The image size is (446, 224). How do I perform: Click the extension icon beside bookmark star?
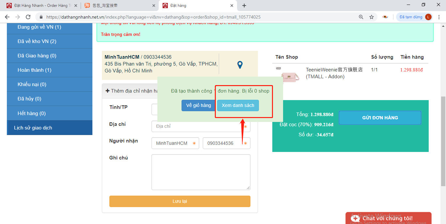385,17
